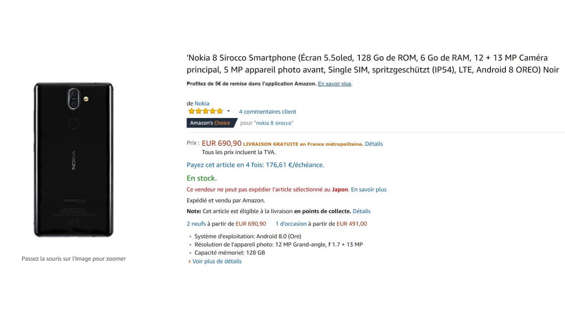
Task: Click the image zoom hint caption
Action: coord(74,259)
